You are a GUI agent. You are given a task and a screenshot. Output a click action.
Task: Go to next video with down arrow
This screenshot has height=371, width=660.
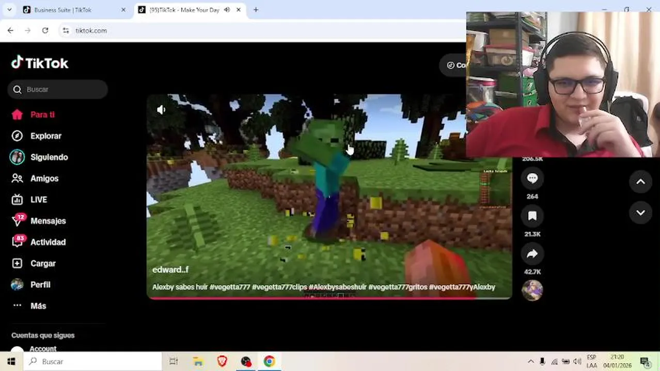[640, 213]
